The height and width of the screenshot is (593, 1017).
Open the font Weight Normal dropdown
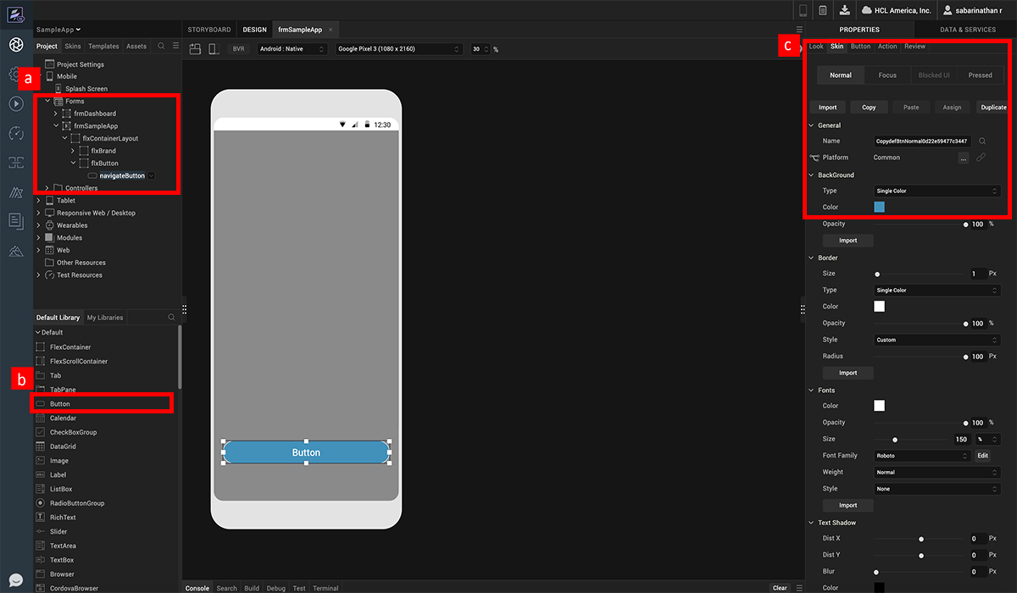coord(936,473)
